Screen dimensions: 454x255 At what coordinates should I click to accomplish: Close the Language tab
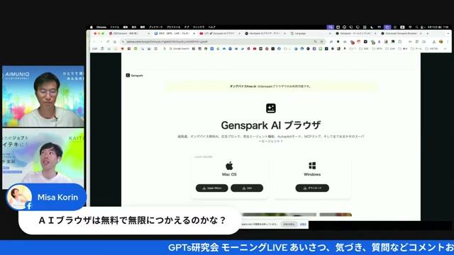[330, 33]
